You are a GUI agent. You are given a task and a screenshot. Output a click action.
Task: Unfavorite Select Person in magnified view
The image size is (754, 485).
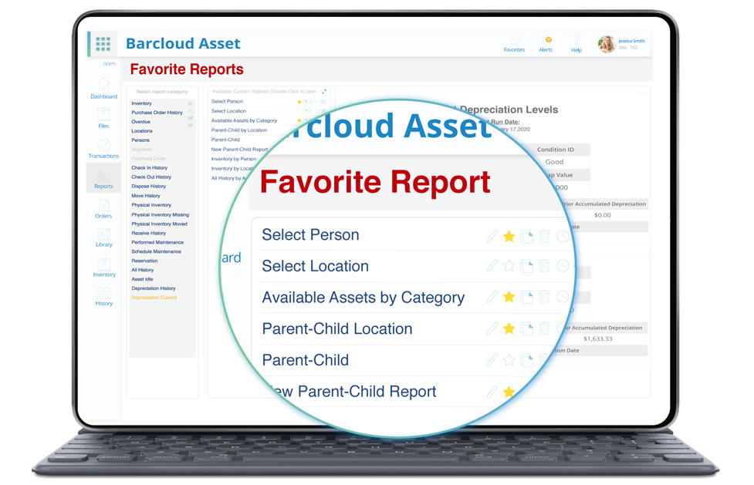(x=509, y=236)
